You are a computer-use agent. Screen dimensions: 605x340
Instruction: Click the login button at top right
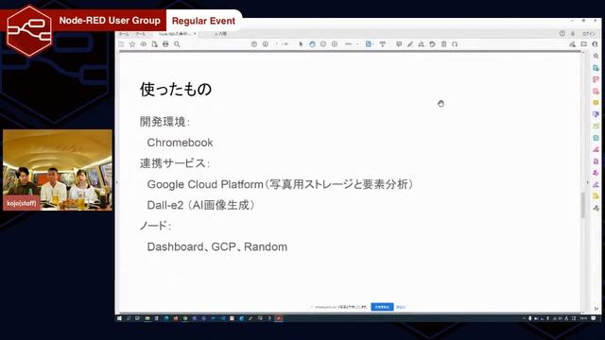[x=588, y=34]
